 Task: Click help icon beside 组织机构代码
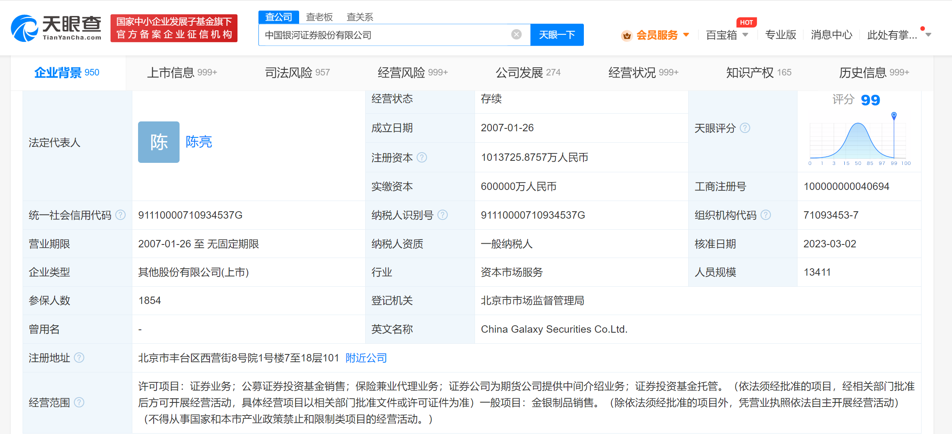tap(765, 215)
